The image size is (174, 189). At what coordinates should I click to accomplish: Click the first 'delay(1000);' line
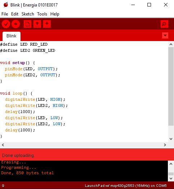click(x=20, y=112)
